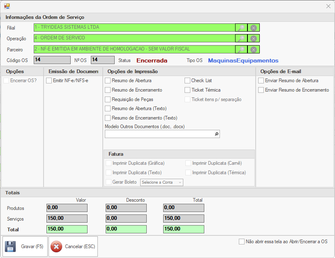Screen dimensions: 335x258
Task: Search for a Parceiro using magnifier icon
Action: coord(241,49)
